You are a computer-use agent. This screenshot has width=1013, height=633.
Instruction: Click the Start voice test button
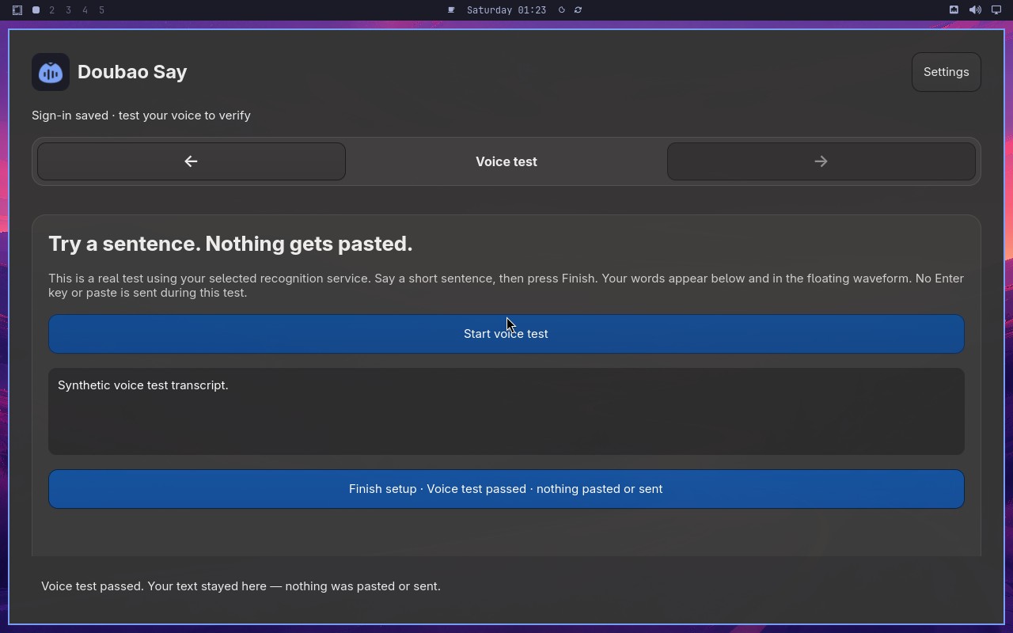pos(506,334)
